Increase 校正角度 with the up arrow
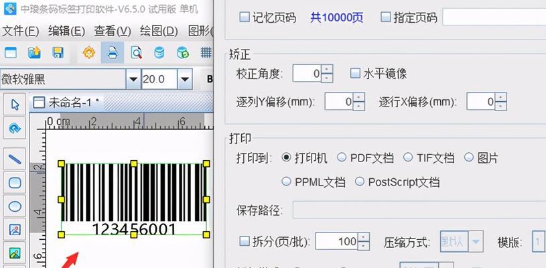The image size is (546, 268). coord(326,69)
